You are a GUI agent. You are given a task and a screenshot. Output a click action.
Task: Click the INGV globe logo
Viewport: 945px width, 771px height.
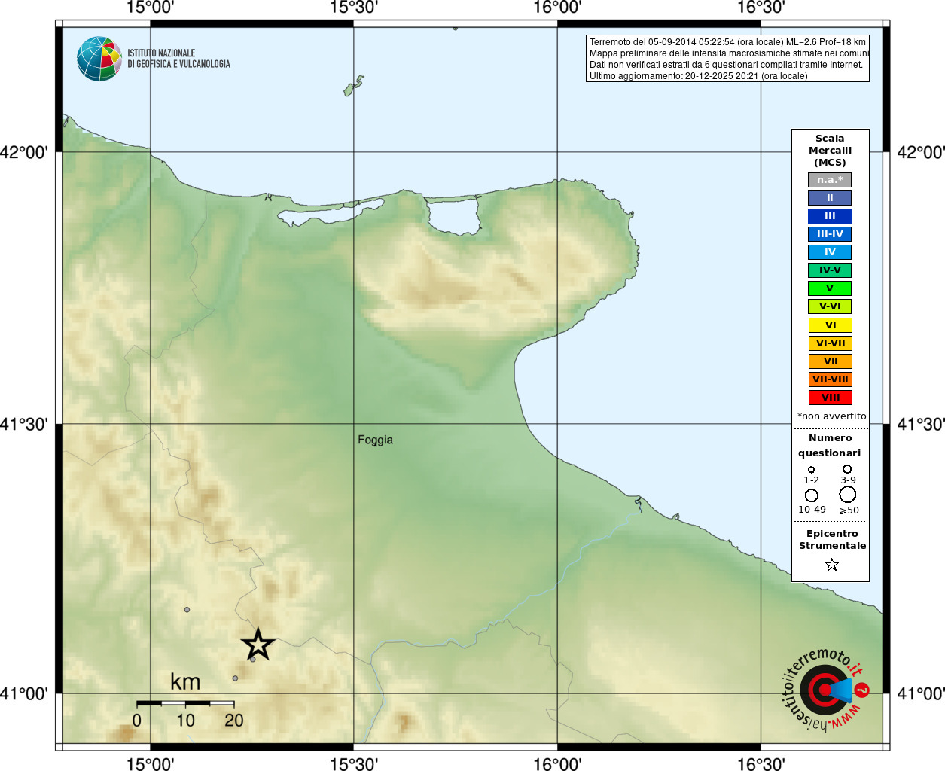pos(99,59)
